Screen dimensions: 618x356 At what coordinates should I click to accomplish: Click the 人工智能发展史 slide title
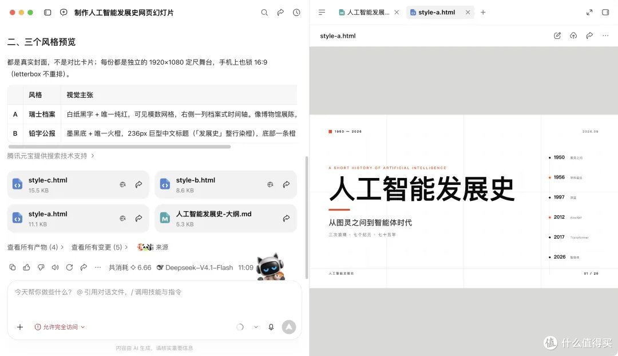coord(422,189)
